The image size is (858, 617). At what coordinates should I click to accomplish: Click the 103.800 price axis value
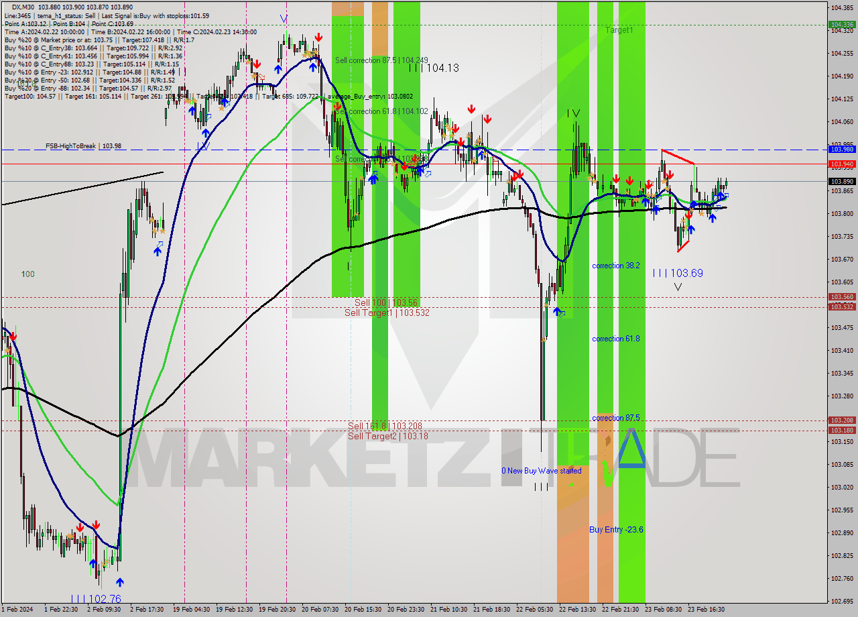[x=842, y=213]
